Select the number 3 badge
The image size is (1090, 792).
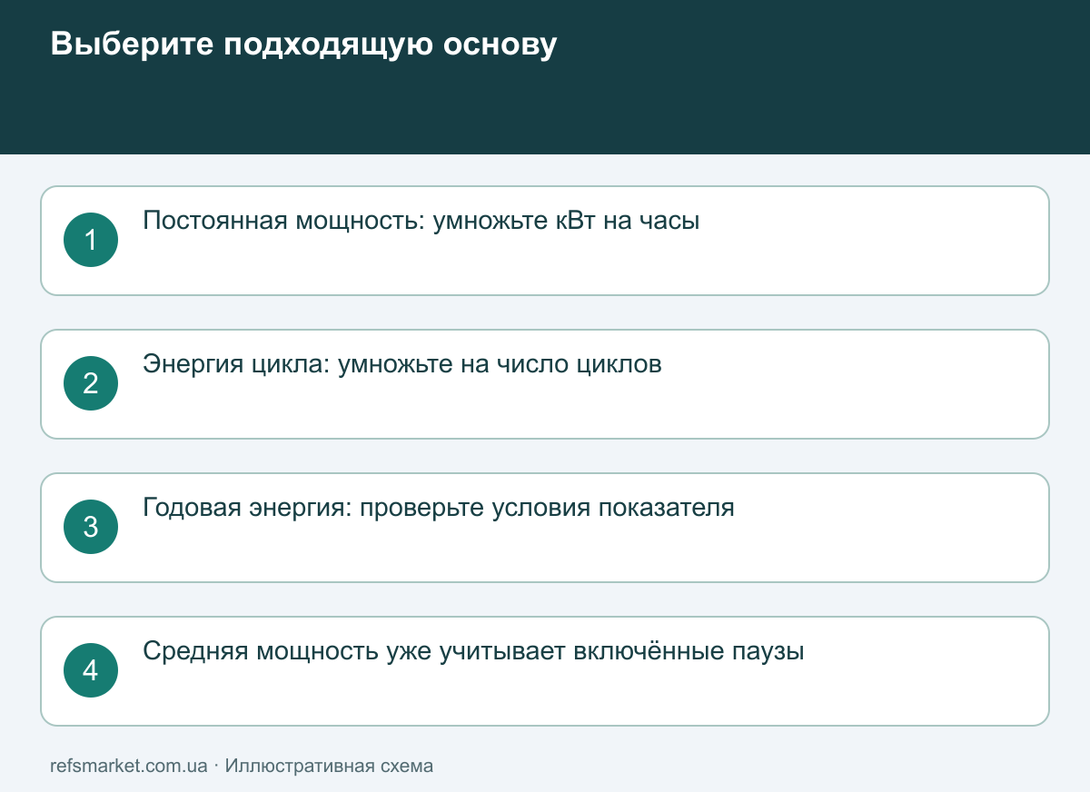click(x=91, y=527)
